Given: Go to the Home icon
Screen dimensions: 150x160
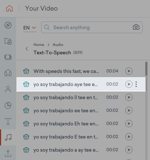Looking at the screenshot, I should pyautogui.click(x=9, y=8).
